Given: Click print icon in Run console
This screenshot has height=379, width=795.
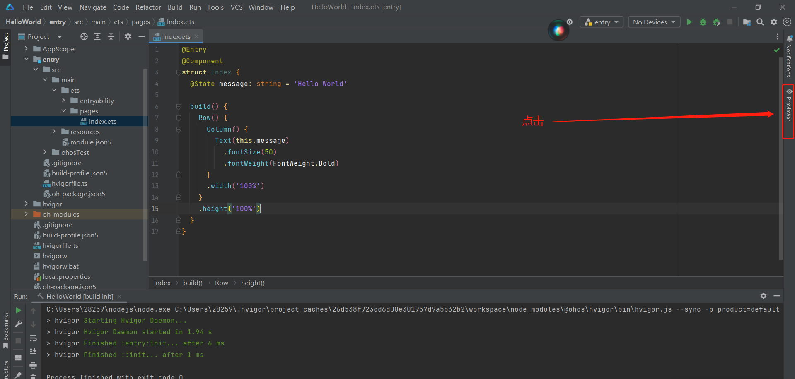Looking at the screenshot, I should (33, 365).
